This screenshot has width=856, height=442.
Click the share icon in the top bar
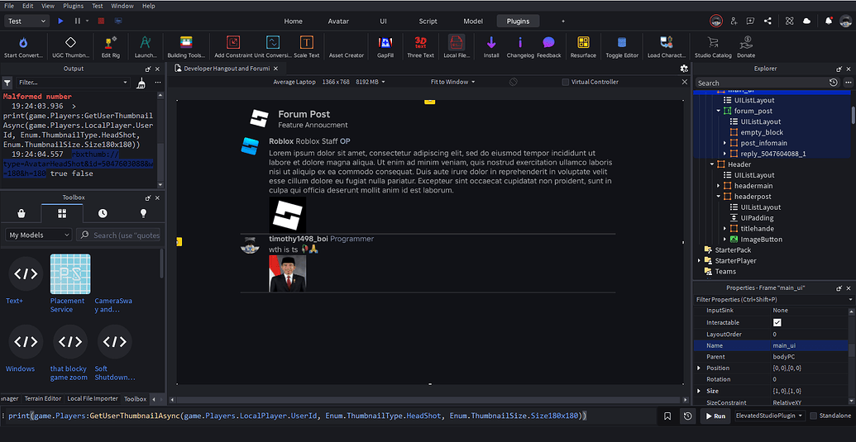768,21
